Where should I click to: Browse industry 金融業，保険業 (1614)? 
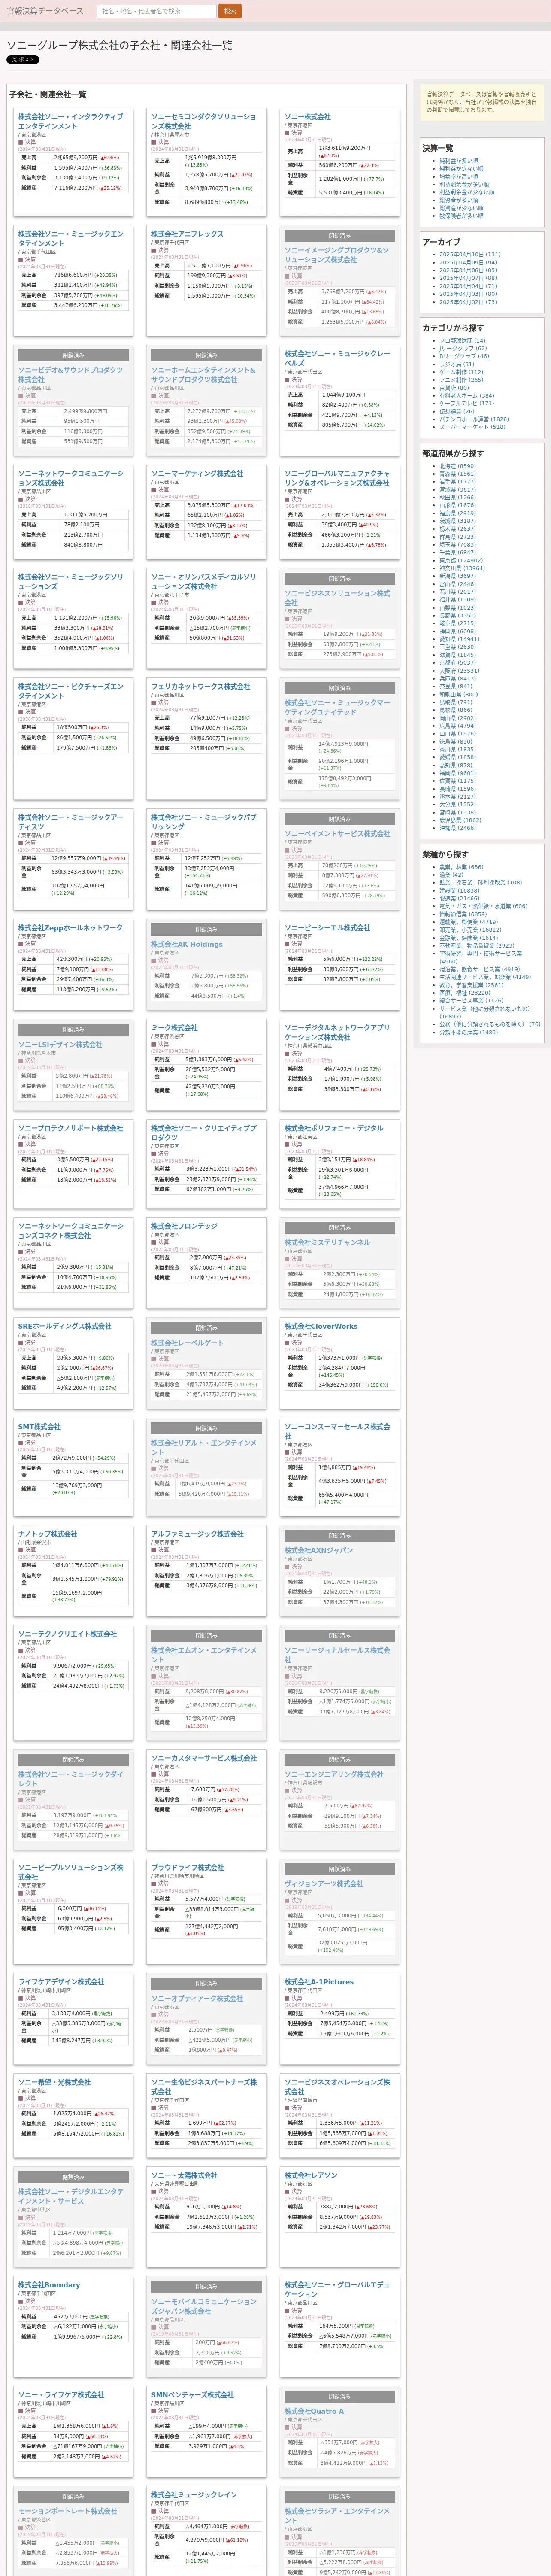[x=468, y=938]
